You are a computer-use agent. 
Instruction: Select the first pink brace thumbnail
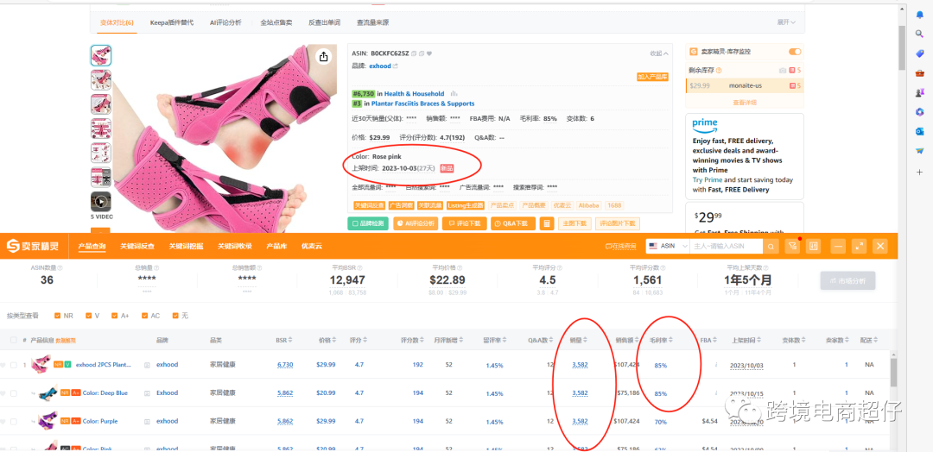tap(100, 55)
